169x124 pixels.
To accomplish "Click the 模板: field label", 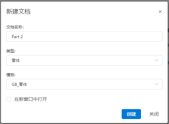I will pyautogui.click(x=11, y=75).
